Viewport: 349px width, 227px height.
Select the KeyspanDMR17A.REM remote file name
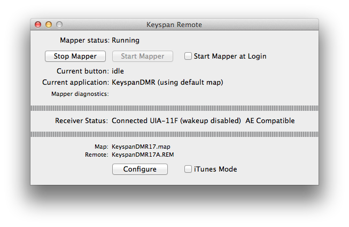pyautogui.click(x=143, y=154)
